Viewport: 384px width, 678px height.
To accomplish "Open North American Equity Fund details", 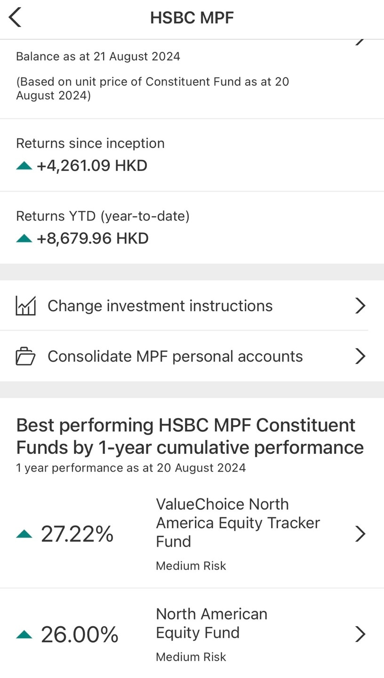I will (x=211, y=623).
